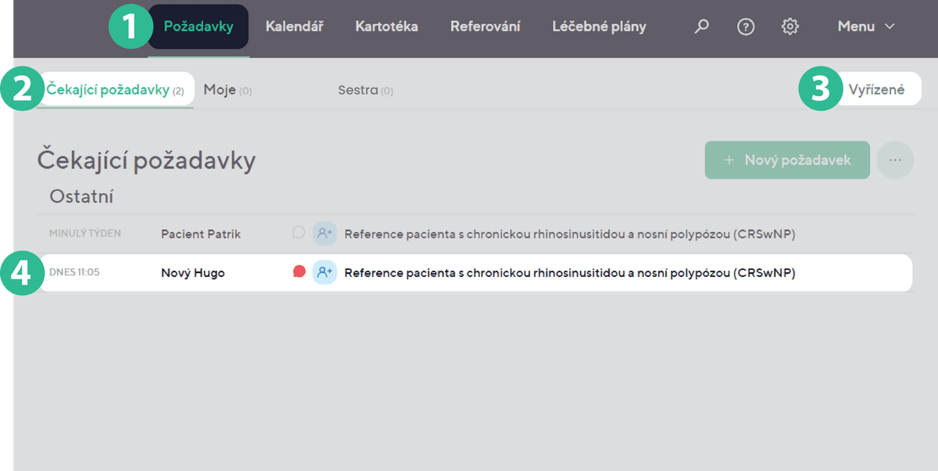938x471 pixels.
Task: Open the search magnifier icon
Action: 702,27
